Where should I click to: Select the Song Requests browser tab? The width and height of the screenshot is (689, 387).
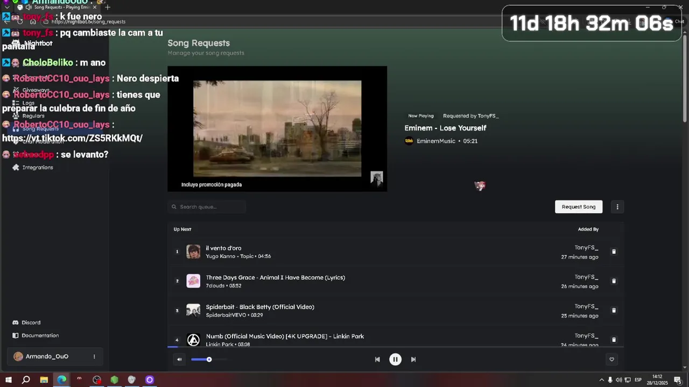[57, 8]
